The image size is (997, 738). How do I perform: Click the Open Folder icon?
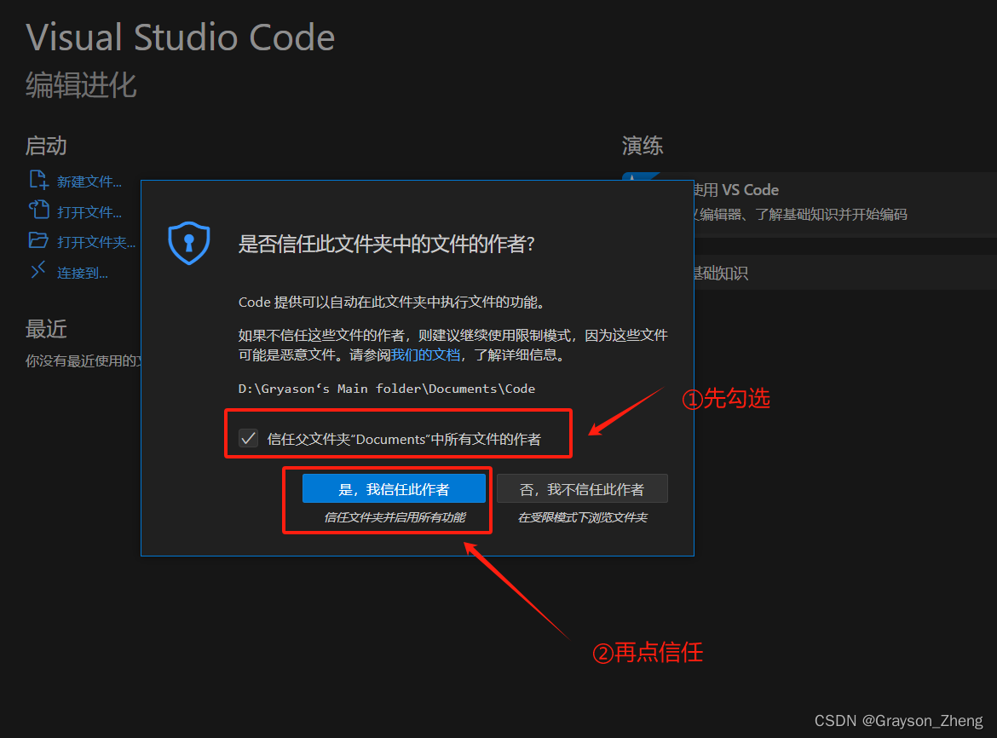click(38, 240)
